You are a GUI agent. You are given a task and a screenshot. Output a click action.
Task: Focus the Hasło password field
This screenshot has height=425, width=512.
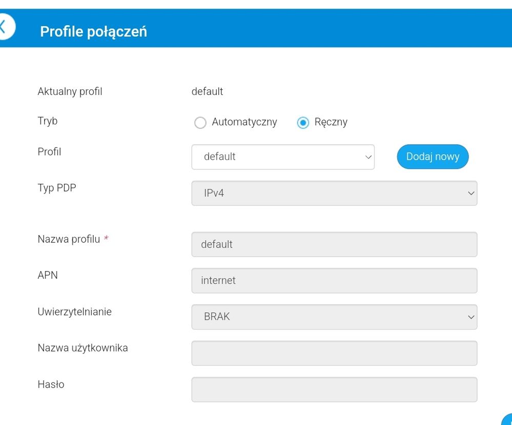pyautogui.click(x=334, y=390)
